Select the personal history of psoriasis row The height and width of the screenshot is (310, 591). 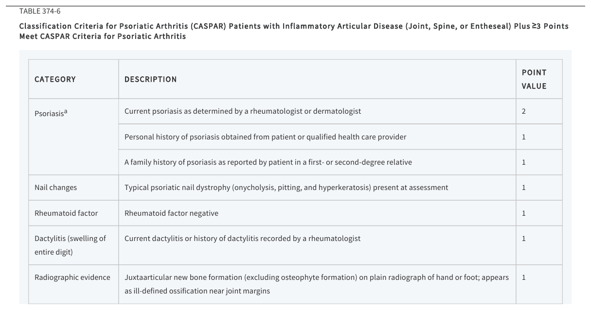pyautogui.click(x=317, y=137)
